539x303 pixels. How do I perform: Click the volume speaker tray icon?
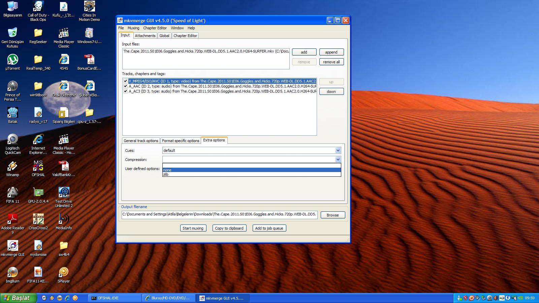(x=496, y=298)
